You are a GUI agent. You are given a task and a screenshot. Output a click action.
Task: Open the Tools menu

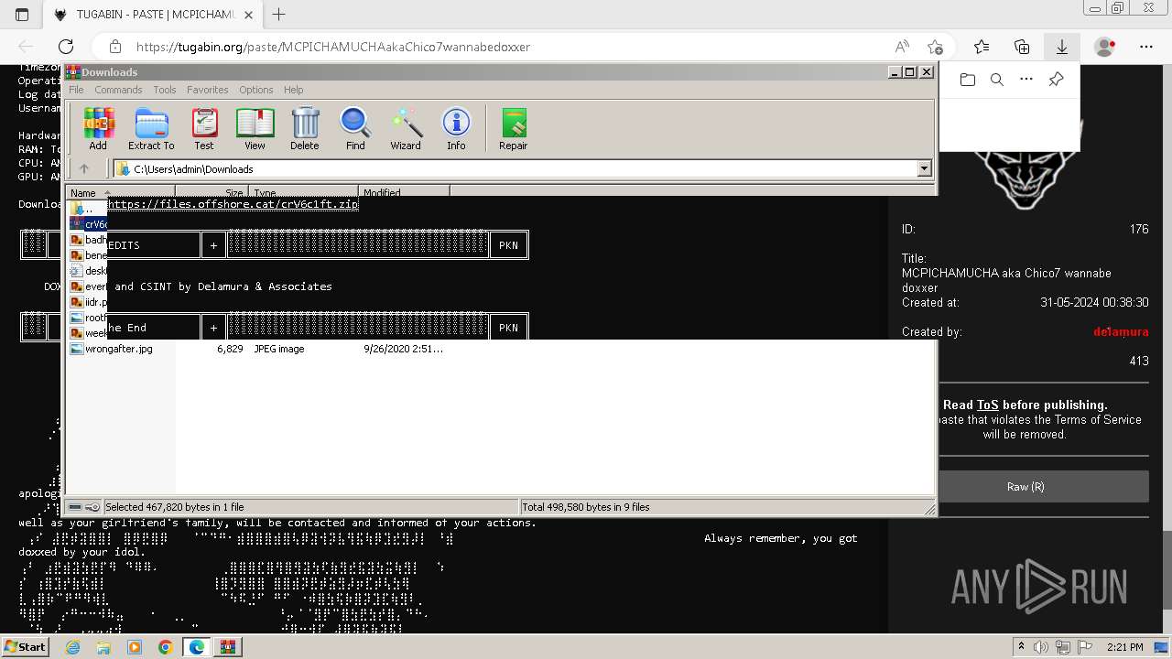point(165,90)
